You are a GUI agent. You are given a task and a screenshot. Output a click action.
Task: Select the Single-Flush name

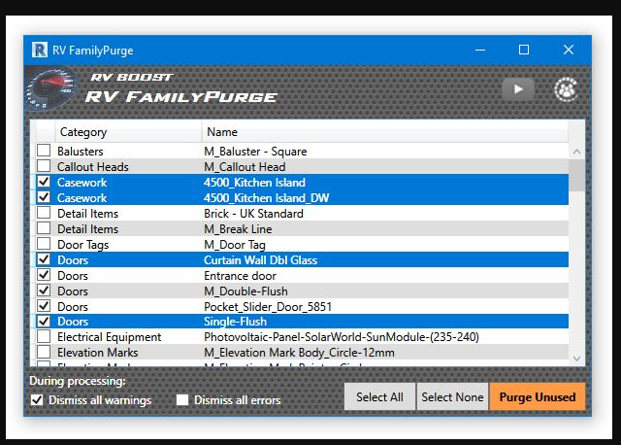[x=235, y=322]
